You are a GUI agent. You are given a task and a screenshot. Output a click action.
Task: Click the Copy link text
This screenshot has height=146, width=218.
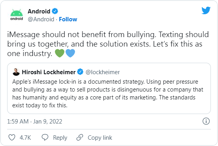(x=100, y=138)
